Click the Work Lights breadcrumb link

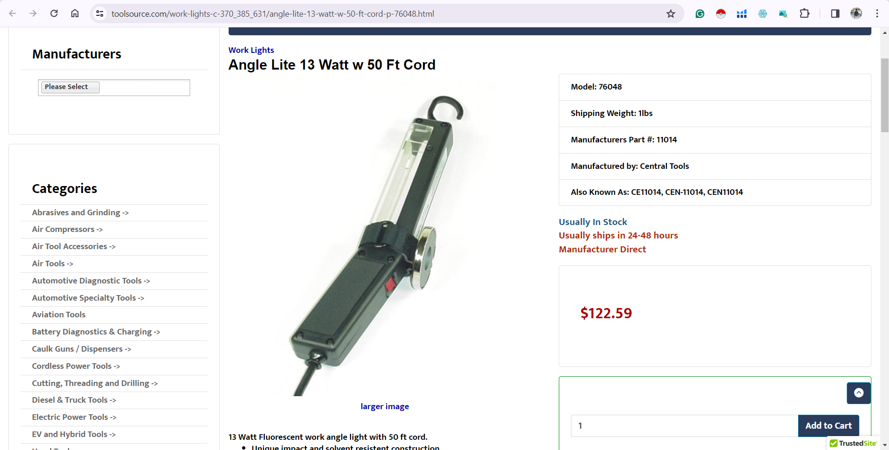click(x=251, y=50)
